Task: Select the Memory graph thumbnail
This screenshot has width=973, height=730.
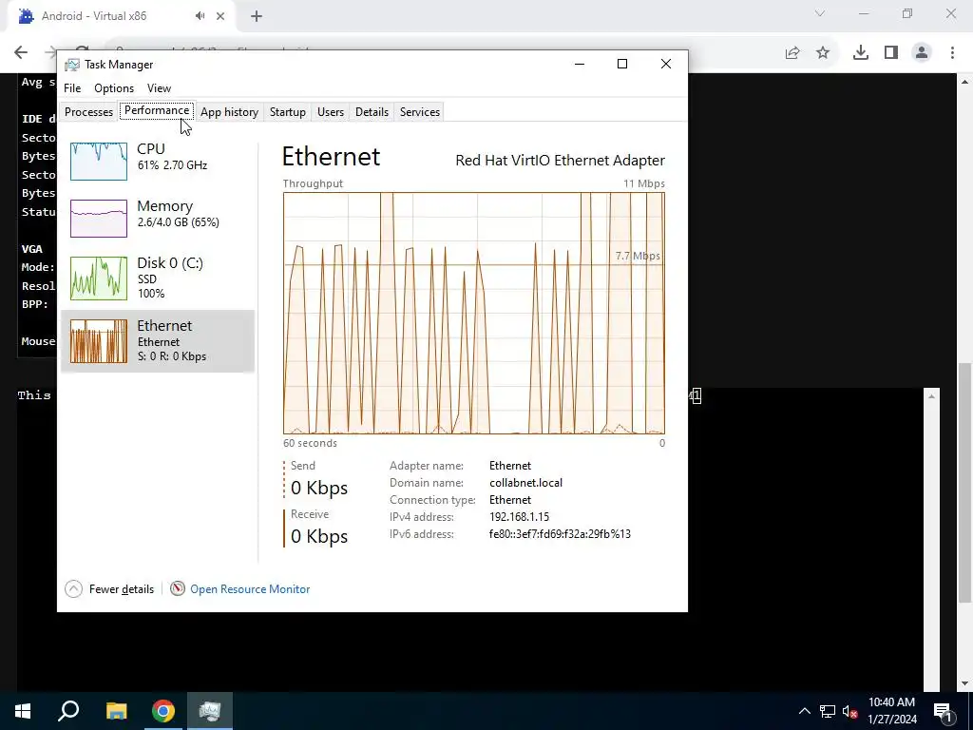Action: [99, 219]
